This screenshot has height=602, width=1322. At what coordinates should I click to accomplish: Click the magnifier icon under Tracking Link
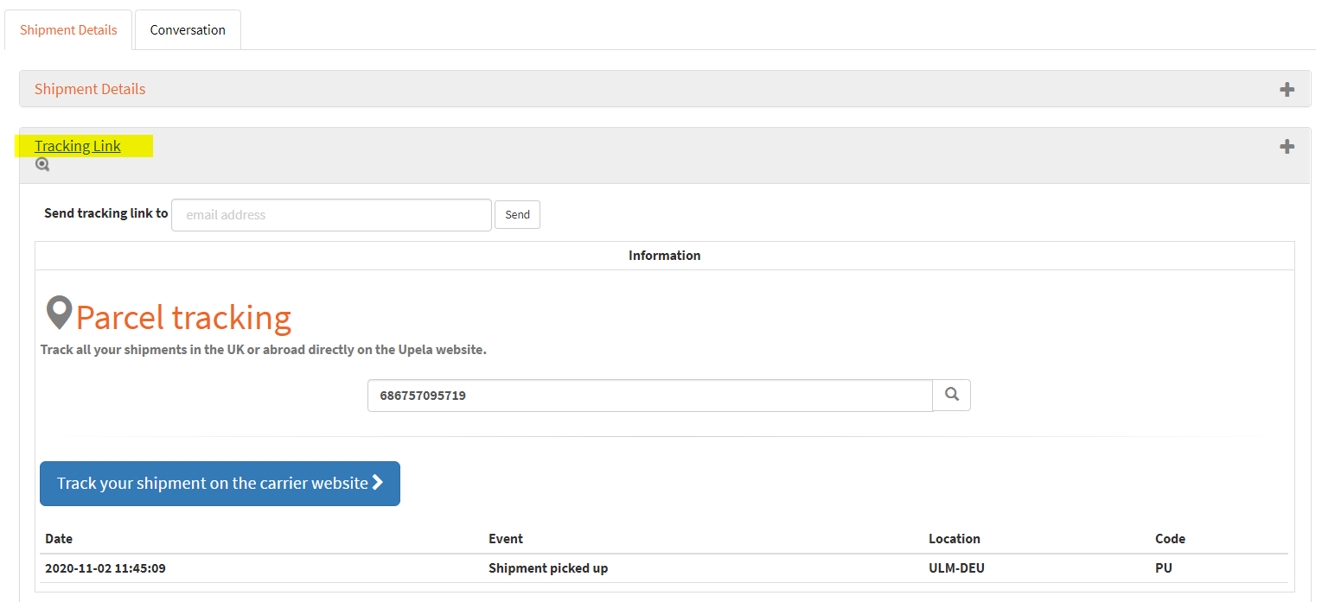pos(42,164)
